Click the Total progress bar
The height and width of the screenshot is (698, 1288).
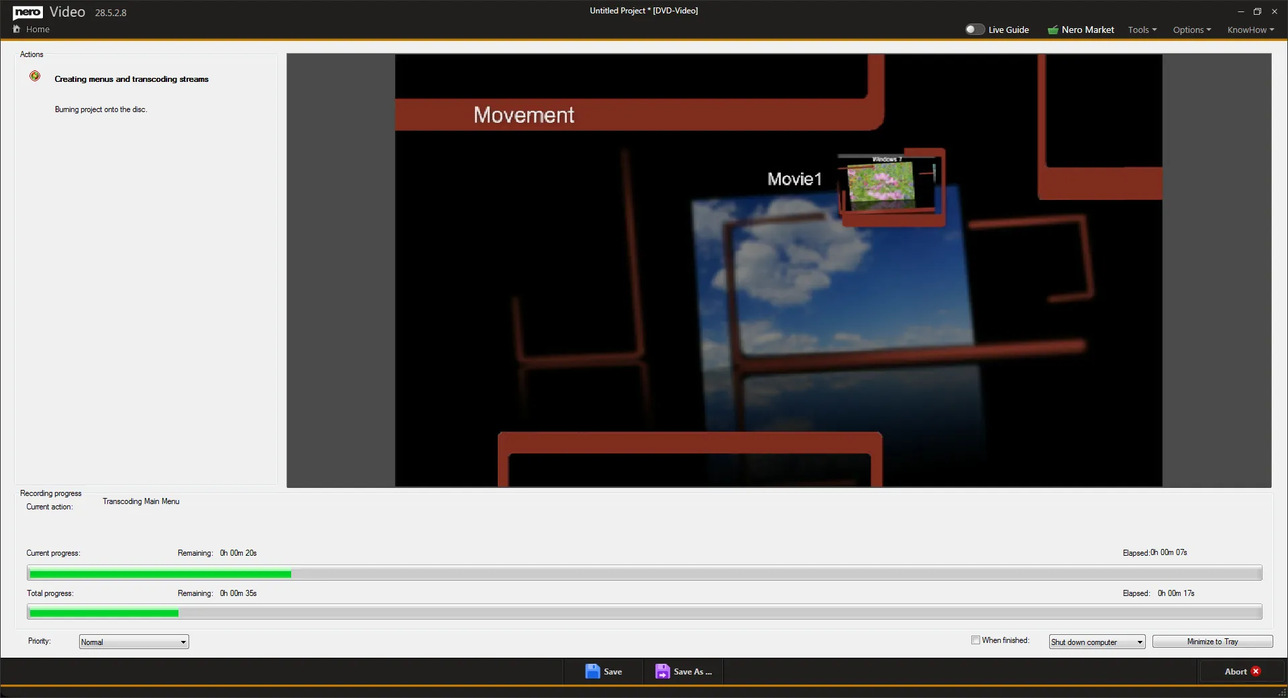pyautogui.click(x=644, y=612)
